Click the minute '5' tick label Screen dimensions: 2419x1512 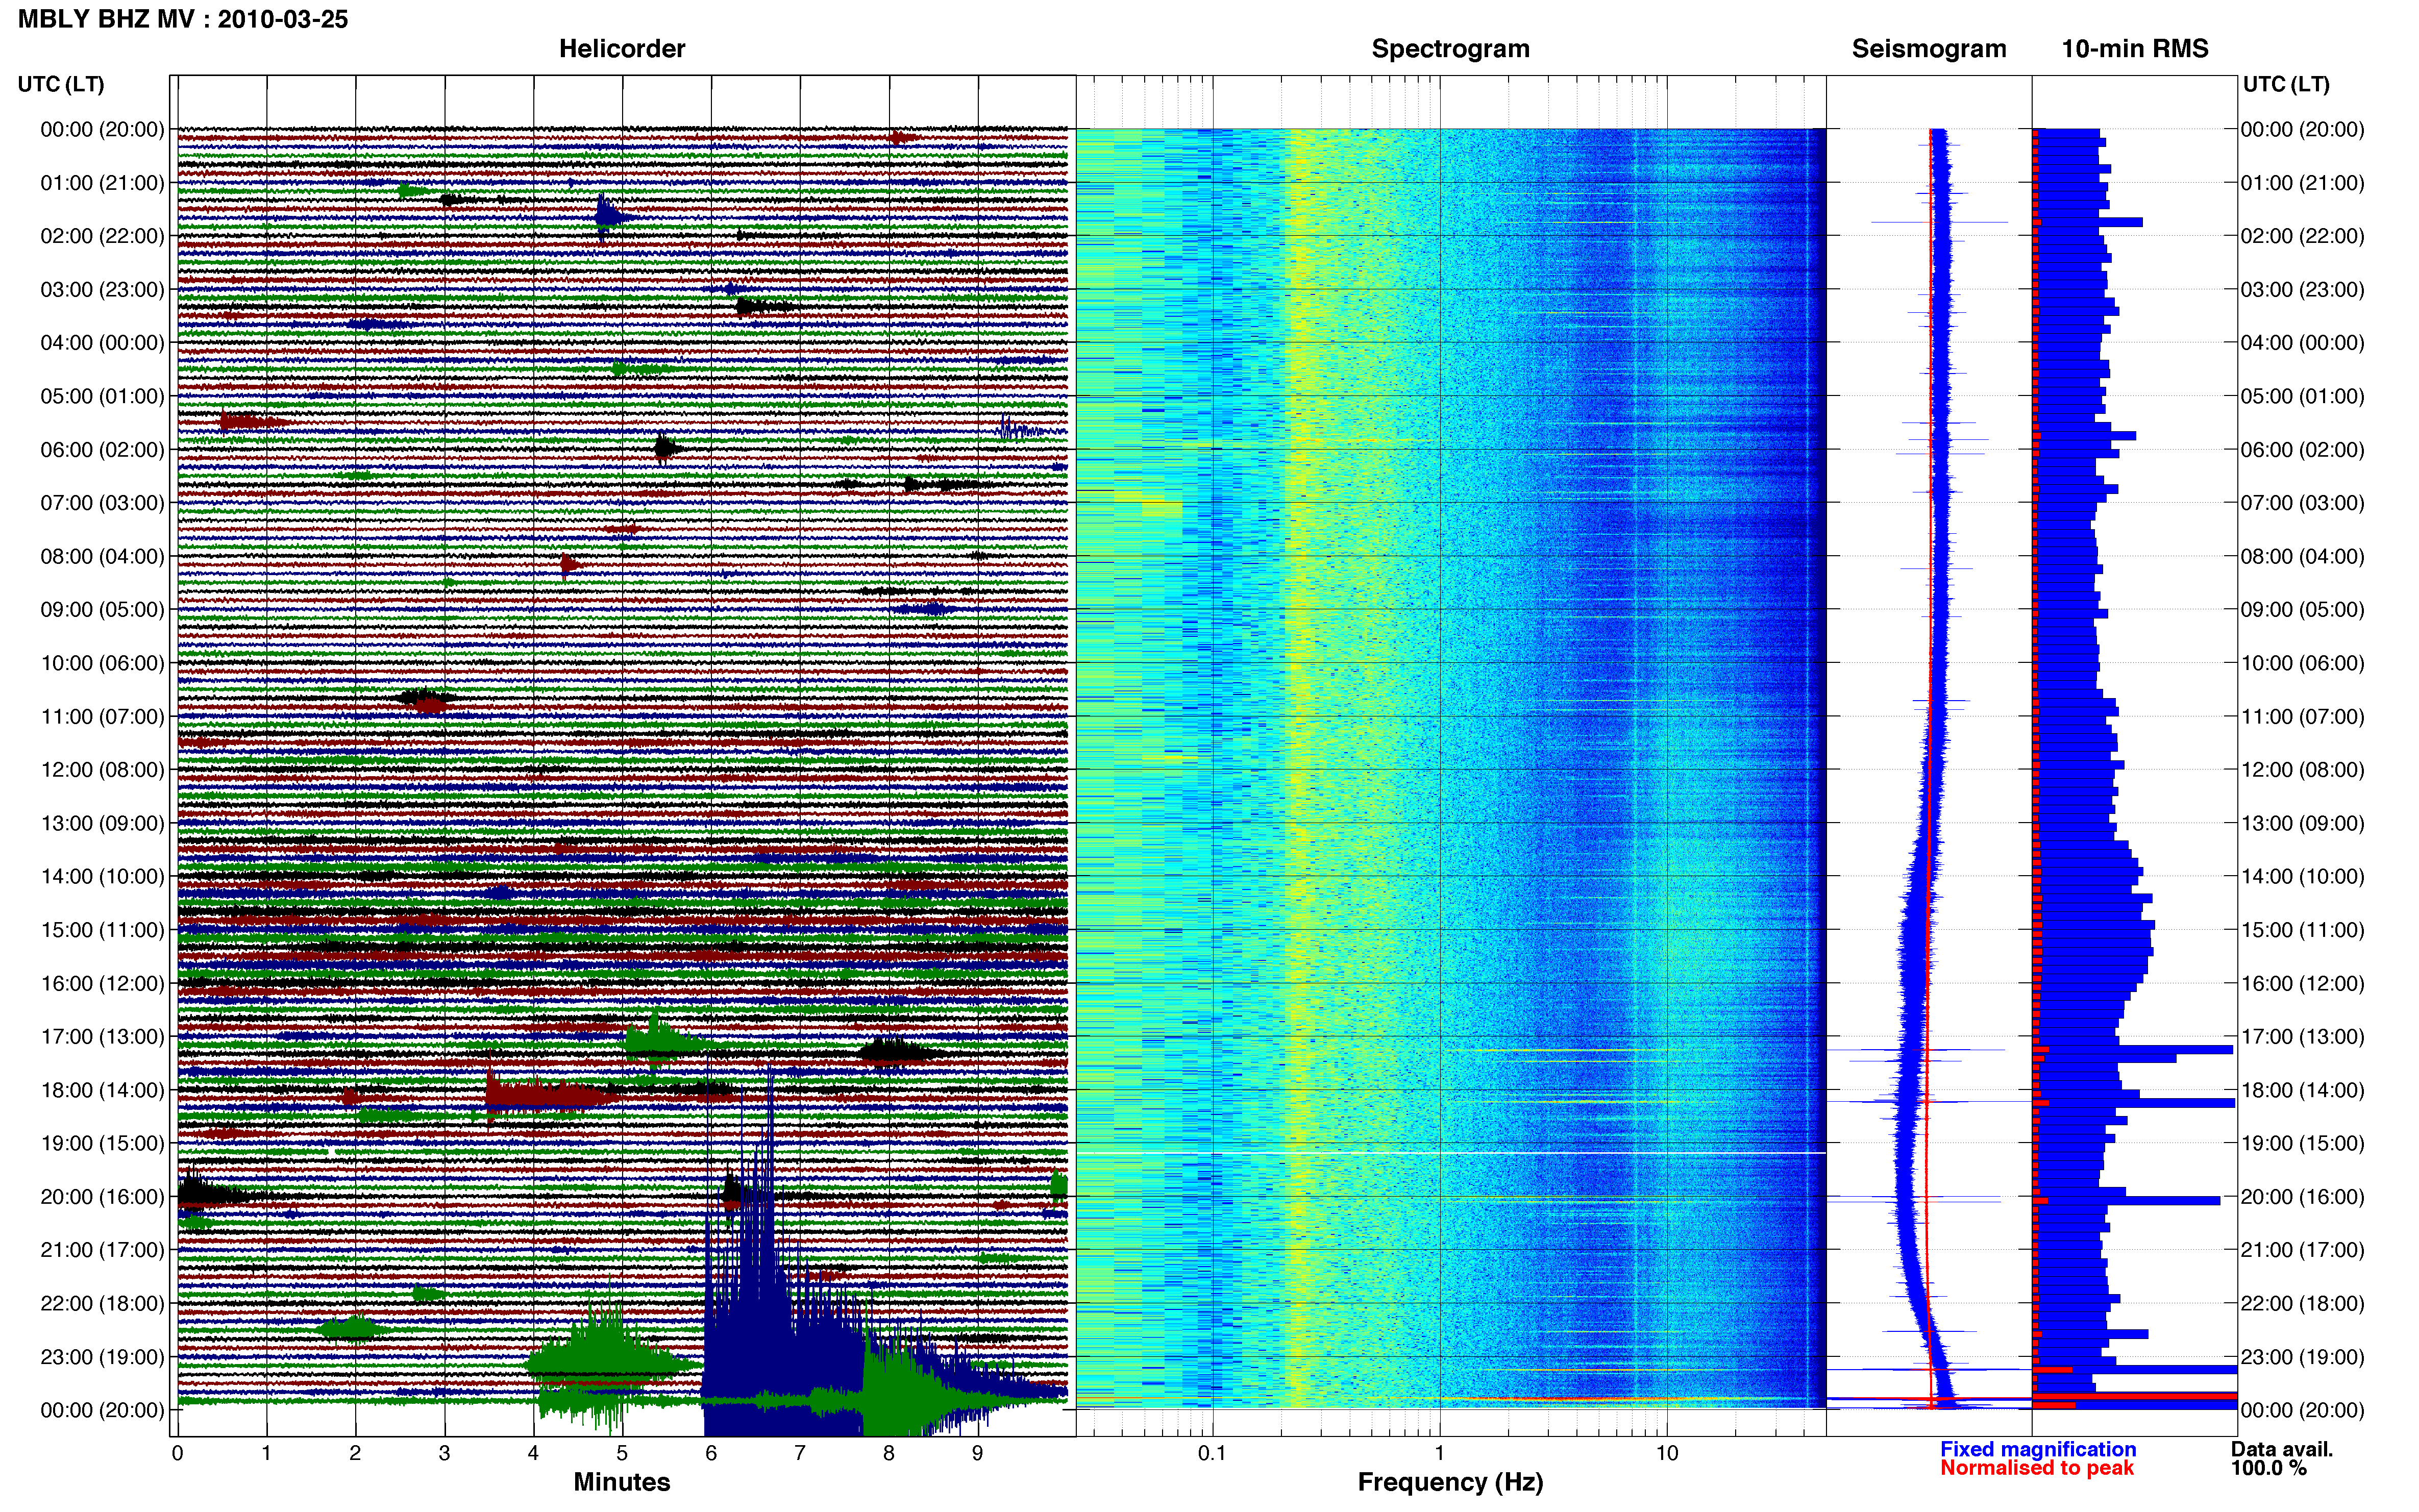[x=622, y=1453]
